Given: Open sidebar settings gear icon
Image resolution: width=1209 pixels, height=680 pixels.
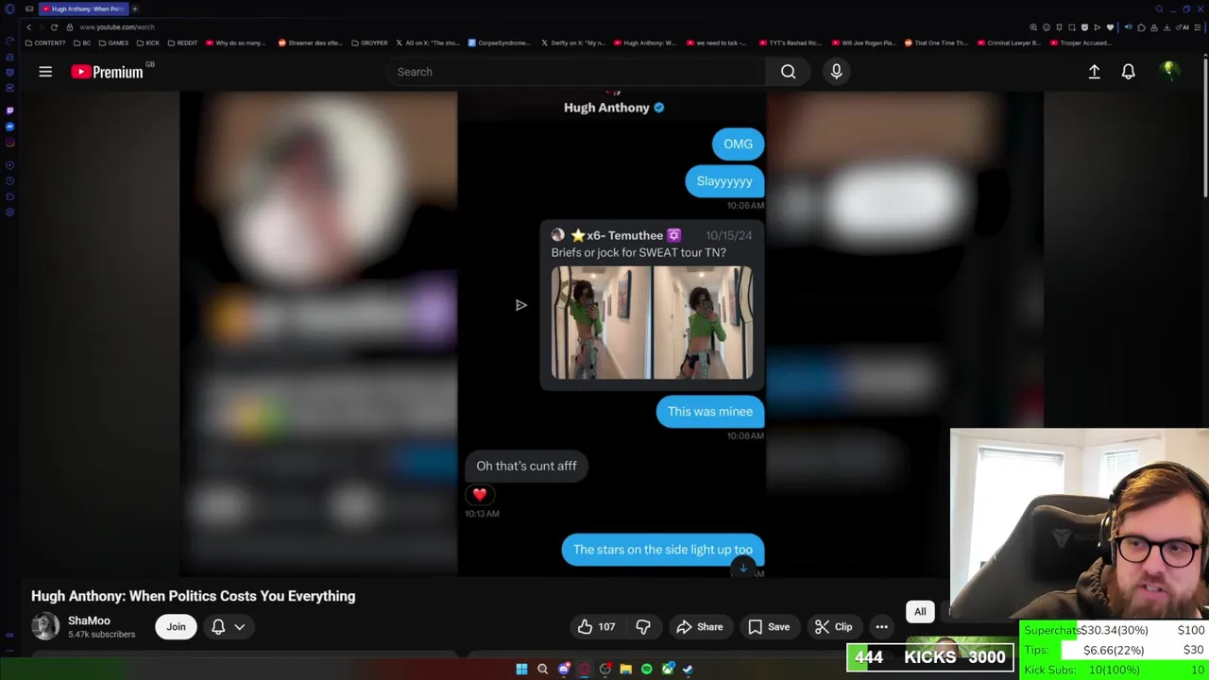Looking at the screenshot, I should [9, 212].
